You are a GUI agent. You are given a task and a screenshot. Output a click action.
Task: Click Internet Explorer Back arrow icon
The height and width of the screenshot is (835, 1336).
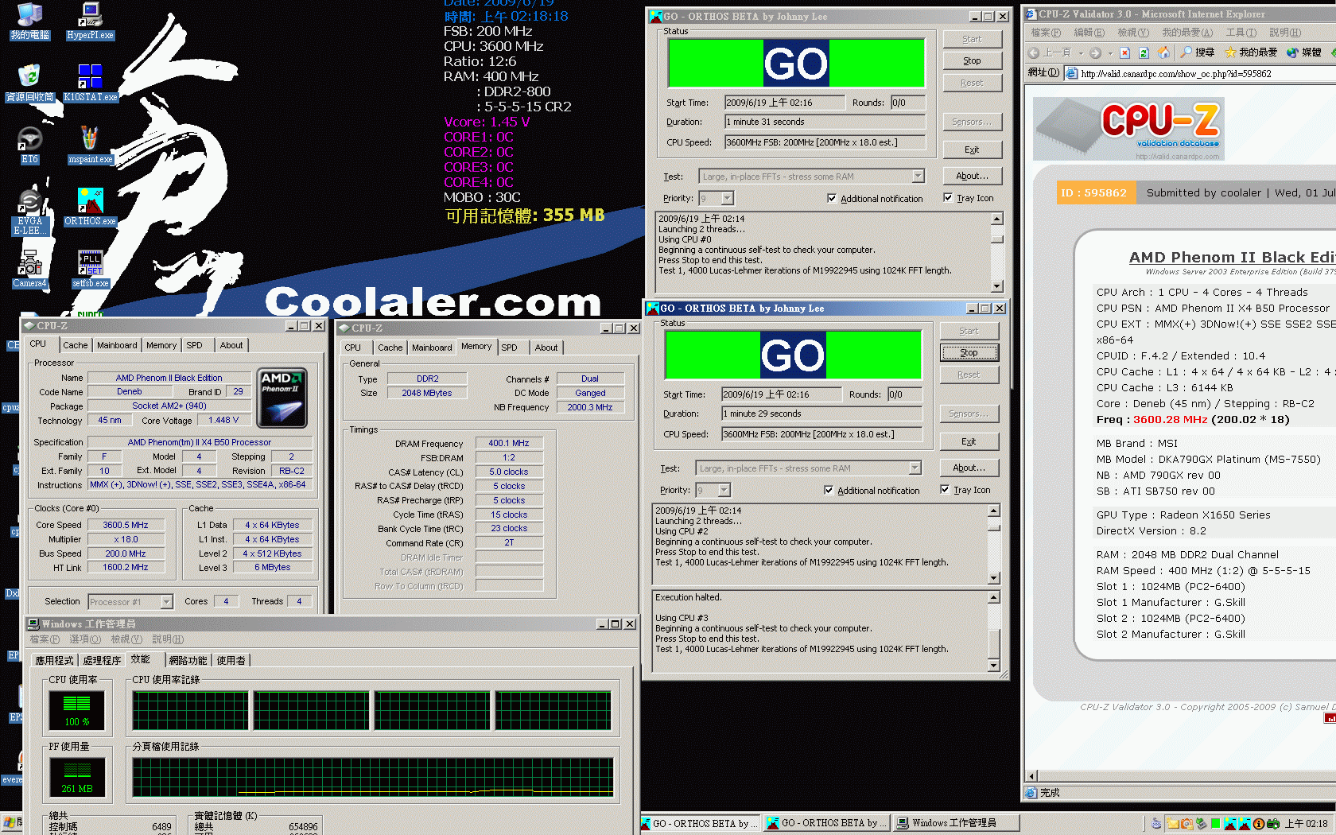pos(1034,52)
